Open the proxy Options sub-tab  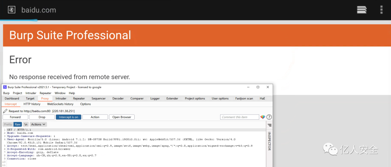click(85, 104)
